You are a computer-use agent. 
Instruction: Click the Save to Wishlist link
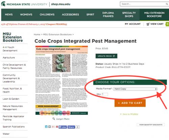pos(129,114)
